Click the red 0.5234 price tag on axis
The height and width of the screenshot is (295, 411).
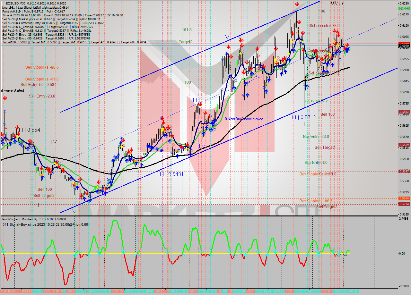(403, 204)
